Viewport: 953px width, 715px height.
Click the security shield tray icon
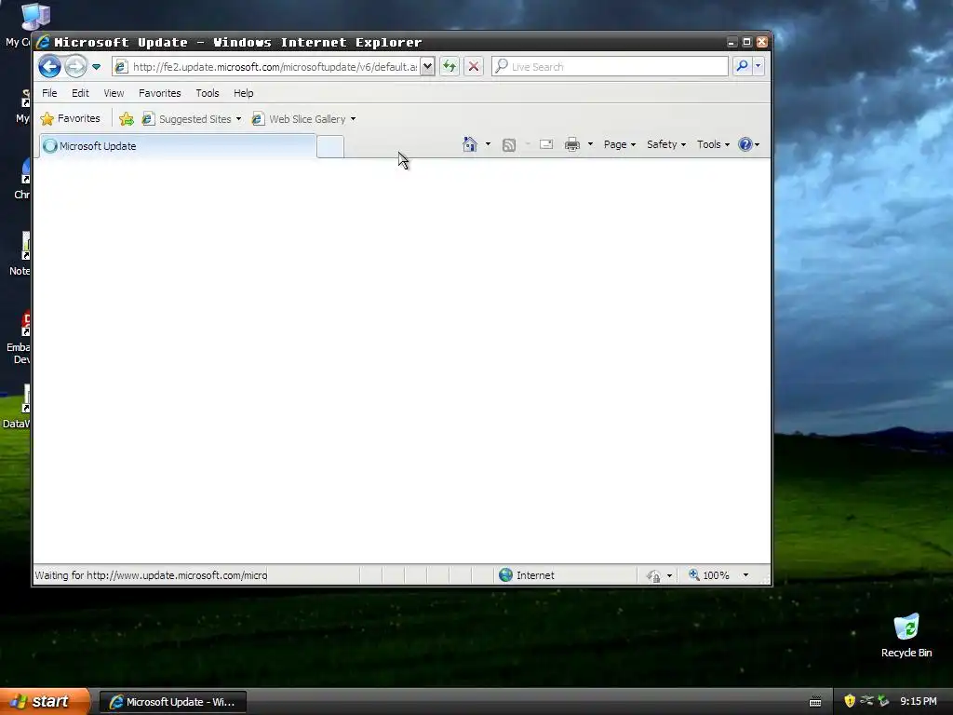point(849,701)
